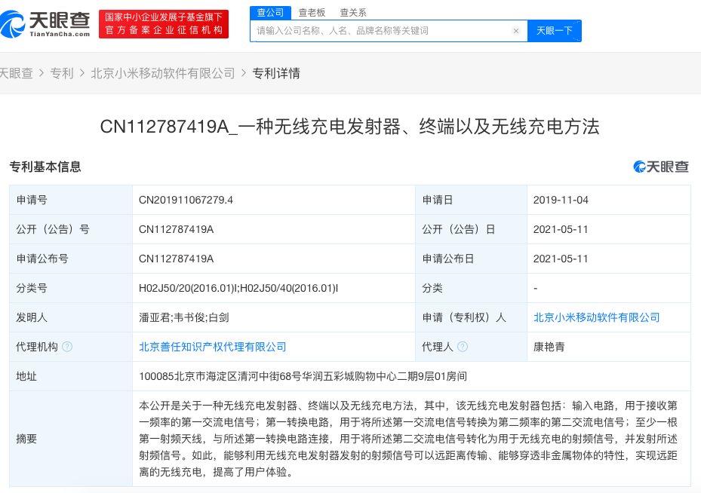Open the help icon next to 代理机构

point(67,347)
